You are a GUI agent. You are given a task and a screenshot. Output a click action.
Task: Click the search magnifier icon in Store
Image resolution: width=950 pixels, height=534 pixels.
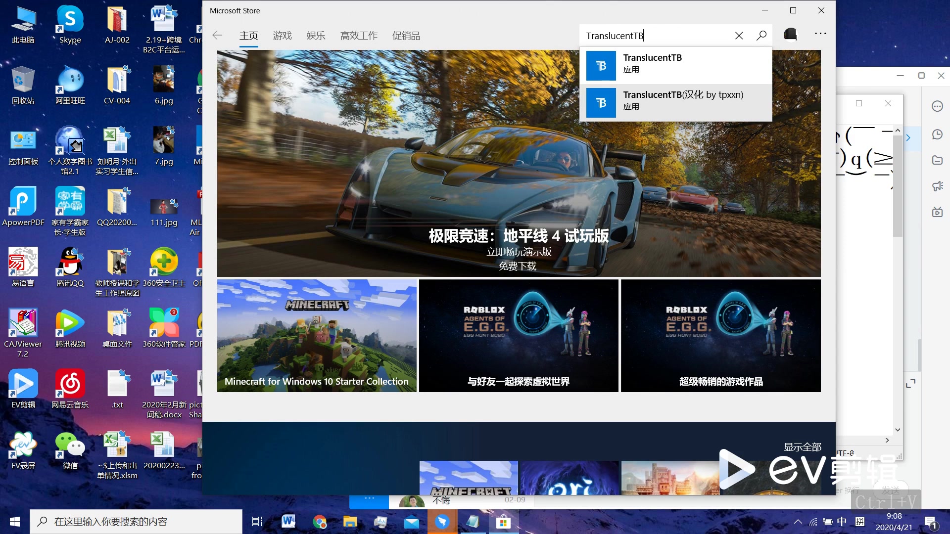(761, 35)
